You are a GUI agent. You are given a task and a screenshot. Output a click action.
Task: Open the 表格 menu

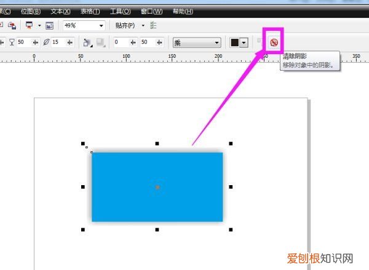click(90, 12)
